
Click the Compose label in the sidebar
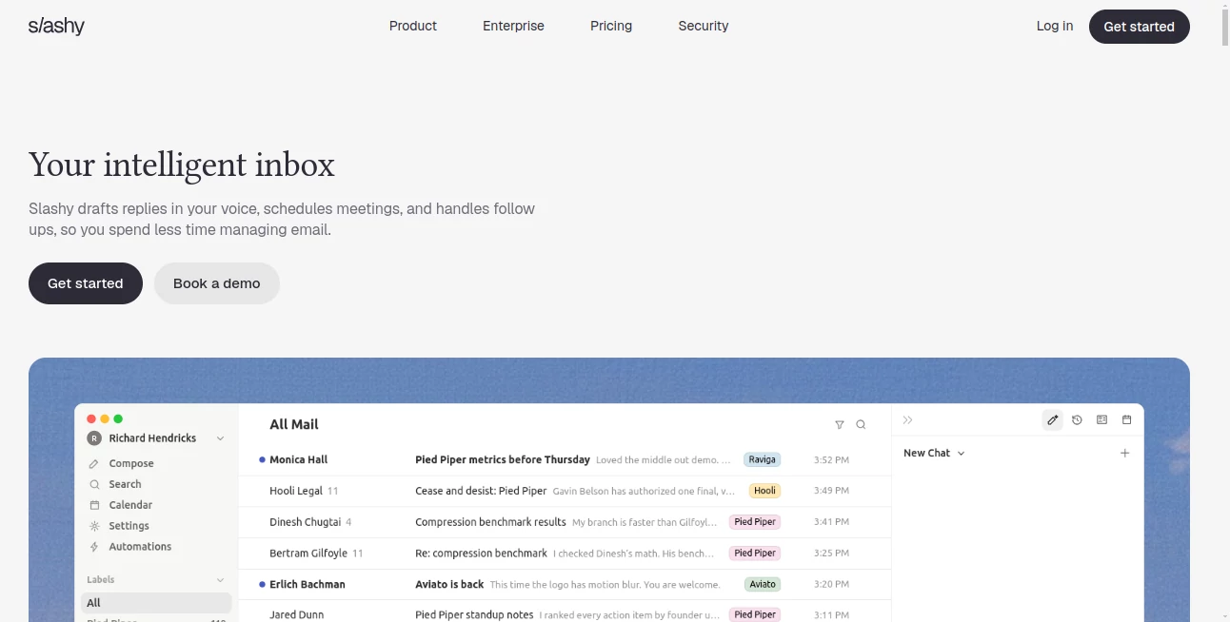click(x=131, y=464)
